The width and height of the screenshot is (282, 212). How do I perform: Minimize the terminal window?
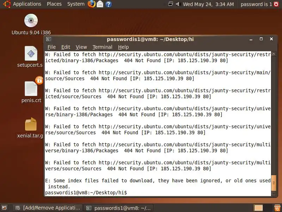click(251, 39)
